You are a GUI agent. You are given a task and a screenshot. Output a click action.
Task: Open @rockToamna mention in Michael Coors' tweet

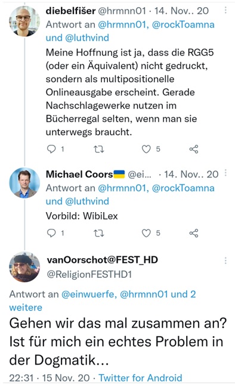pyautogui.click(x=183, y=188)
